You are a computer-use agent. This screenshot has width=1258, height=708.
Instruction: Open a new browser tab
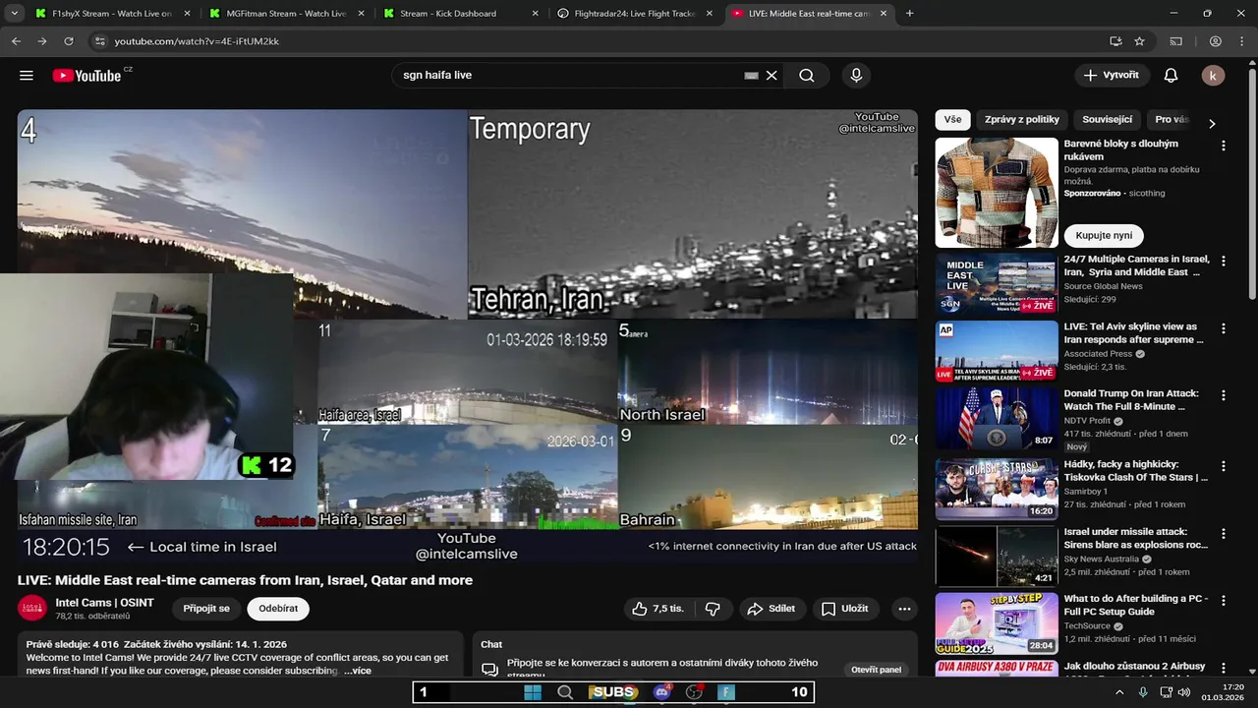tap(909, 14)
